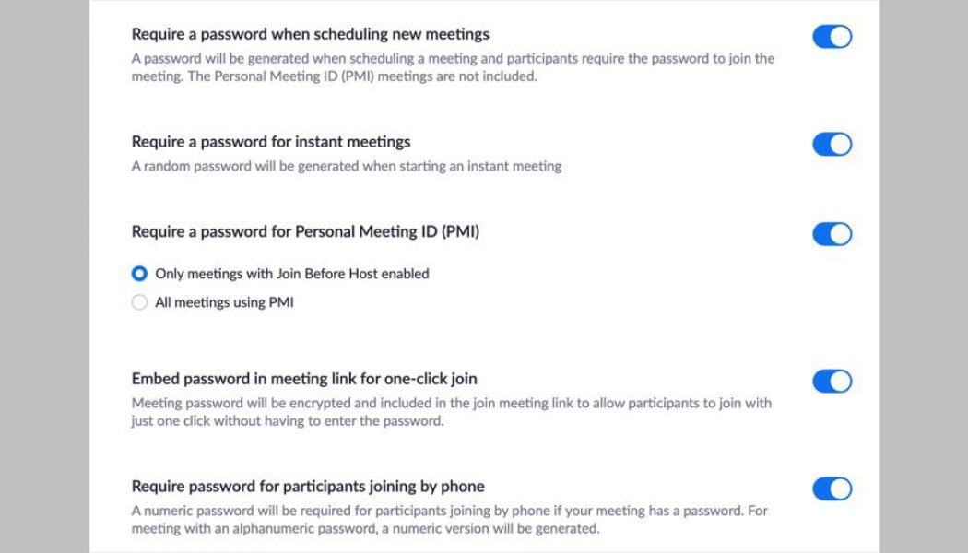The height and width of the screenshot is (553, 968).
Task: Click the 'A numeric password will be required' description
Action: (449, 520)
